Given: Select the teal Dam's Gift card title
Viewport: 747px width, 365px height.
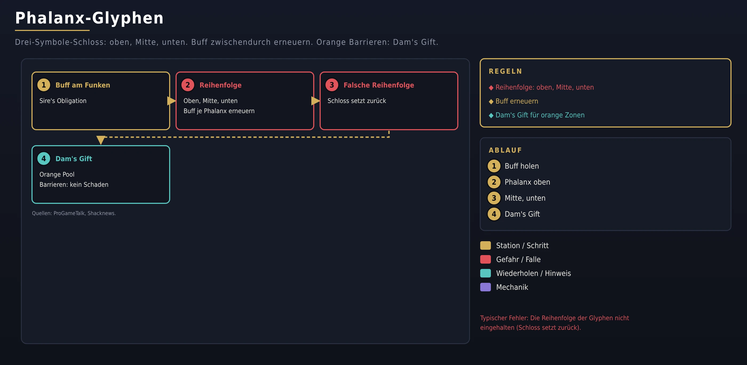Looking at the screenshot, I should click(74, 158).
